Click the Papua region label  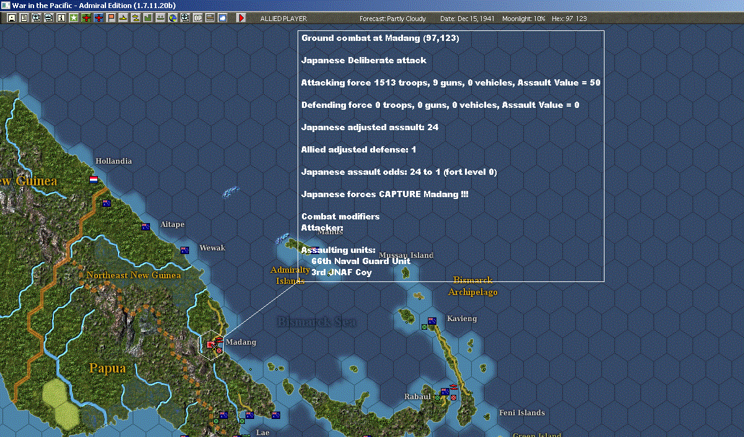pos(107,368)
